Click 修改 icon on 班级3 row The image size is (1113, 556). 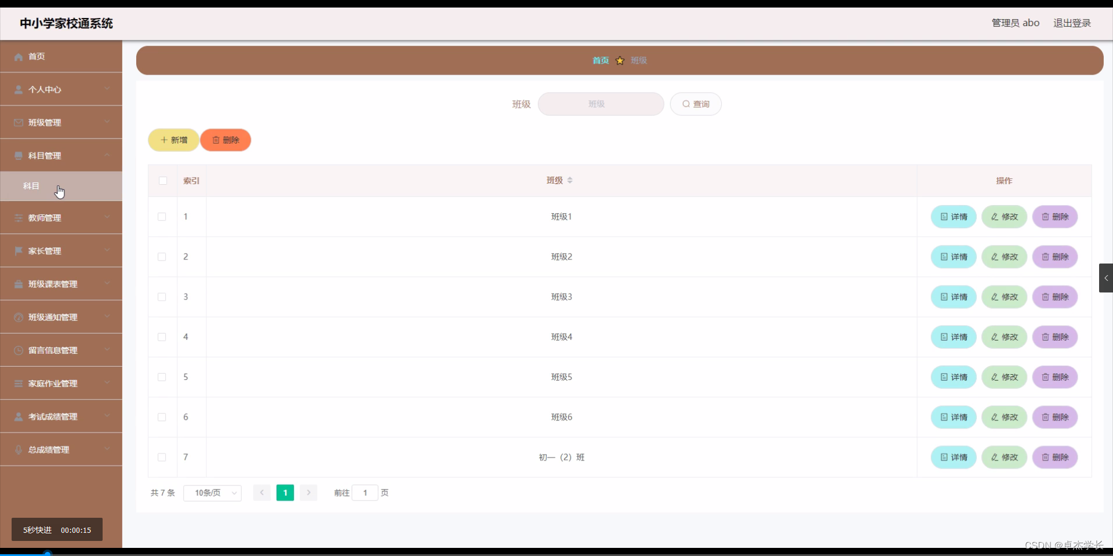1004,297
